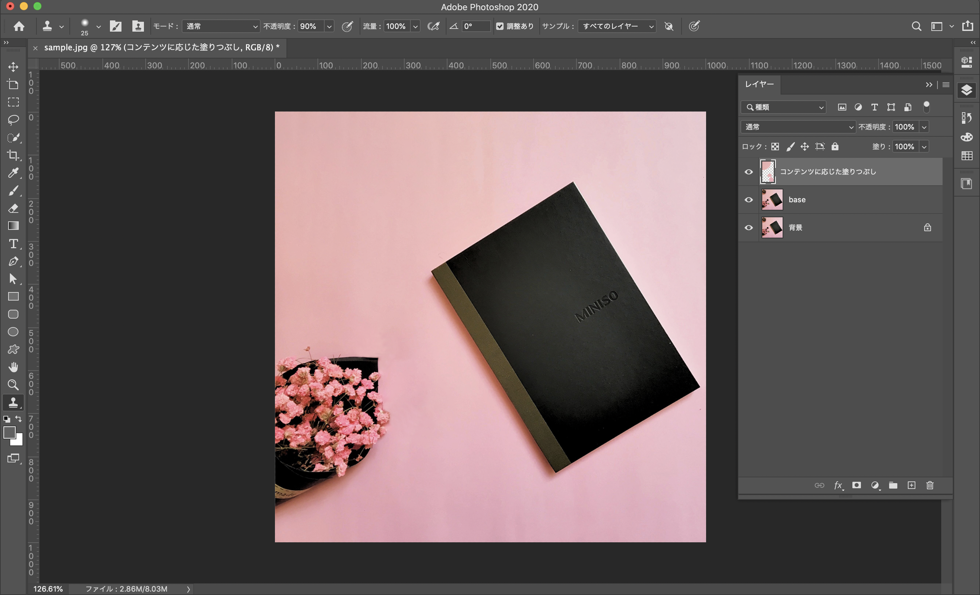
Task: Toggle lock image pixels
Action: pos(790,147)
